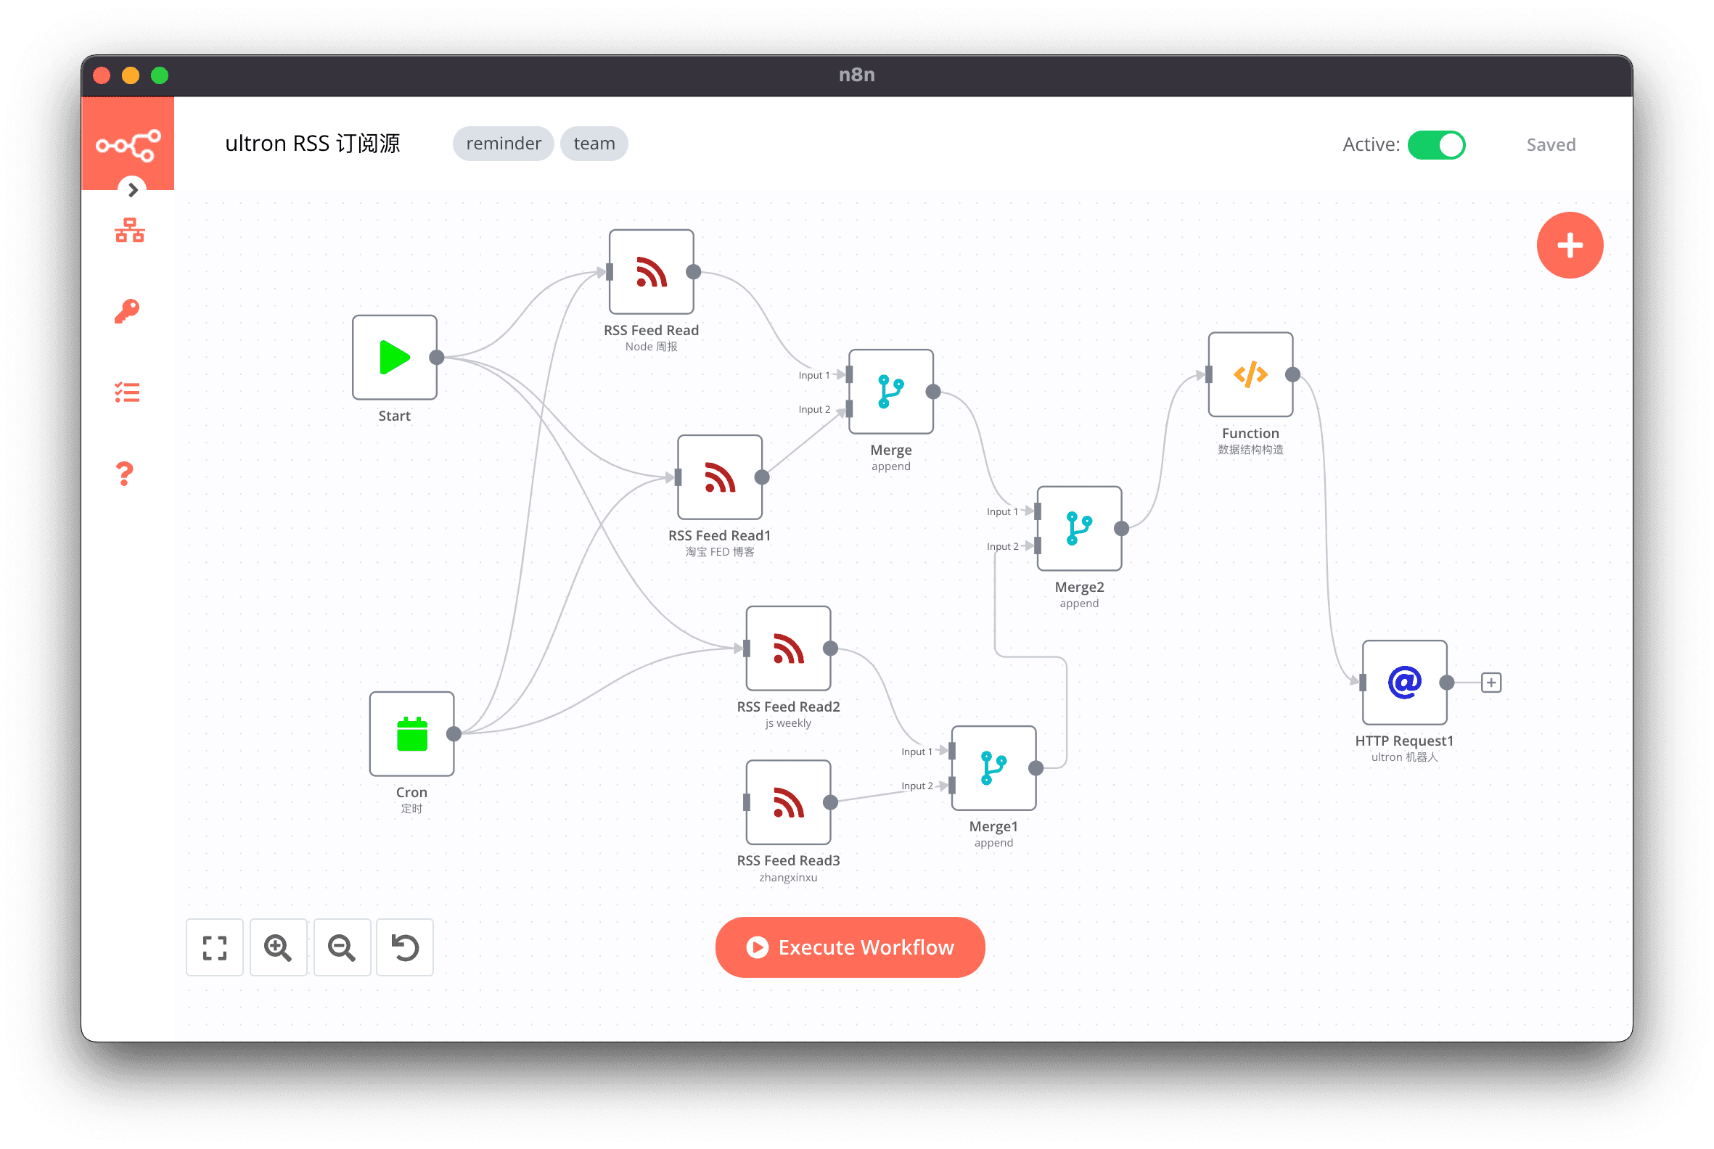
Task: Click the team tag
Action: coord(594,144)
